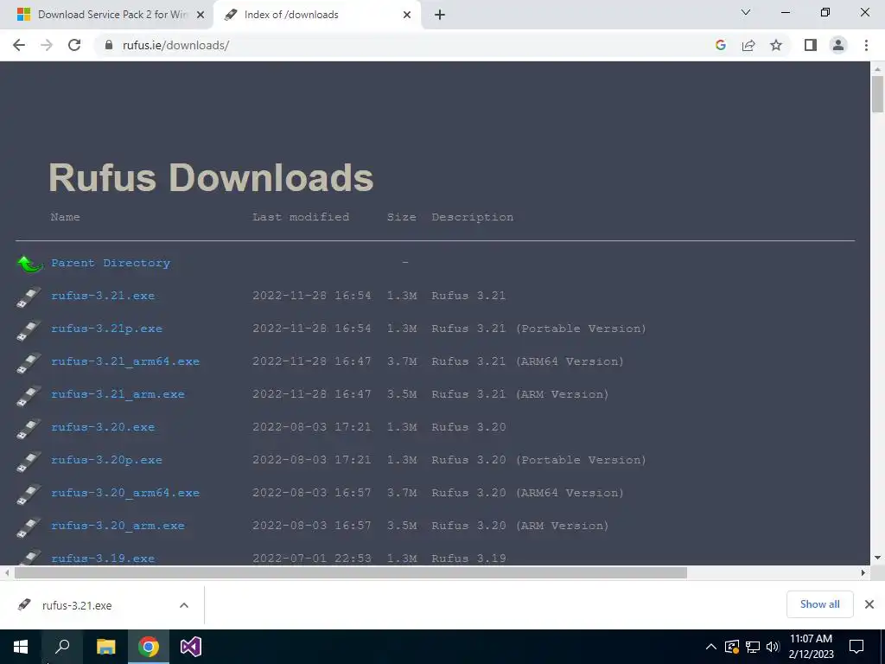Image resolution: width=885 pixels, height=664 pixels.
Task: Click the scroll-right arrow at bottom
Action: click(x=863, y=572)
